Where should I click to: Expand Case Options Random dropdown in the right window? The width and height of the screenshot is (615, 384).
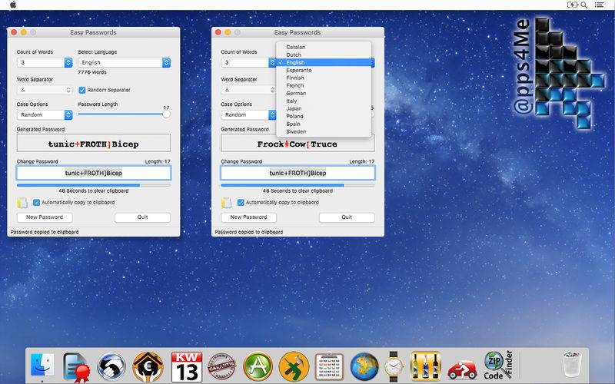point(248,114)
